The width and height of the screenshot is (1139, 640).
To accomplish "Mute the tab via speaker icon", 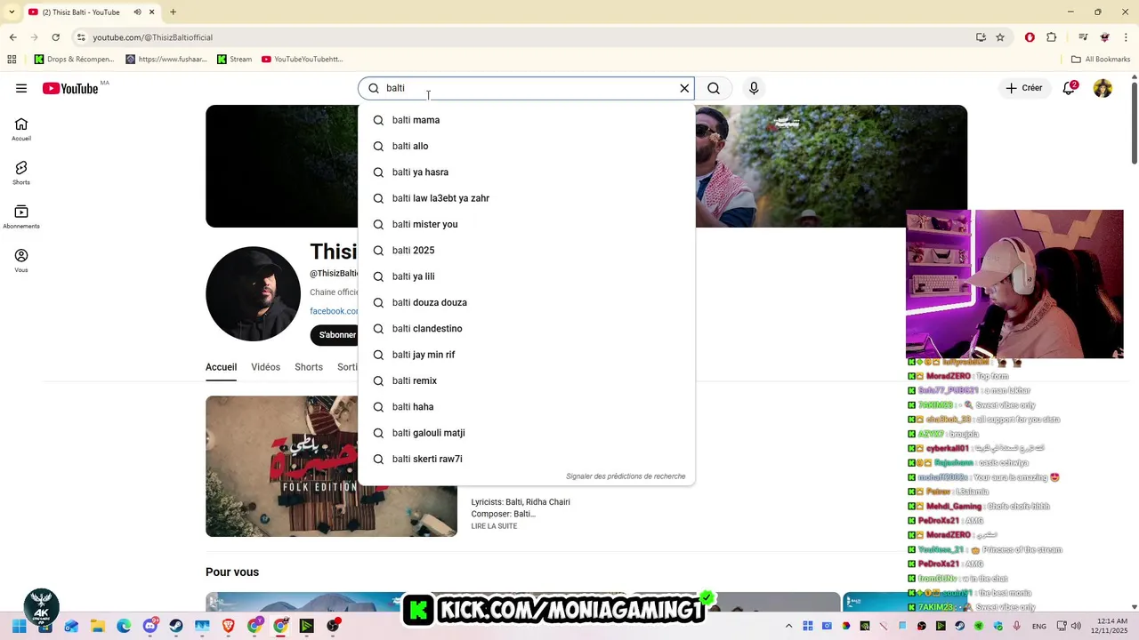I will (138, 12).
